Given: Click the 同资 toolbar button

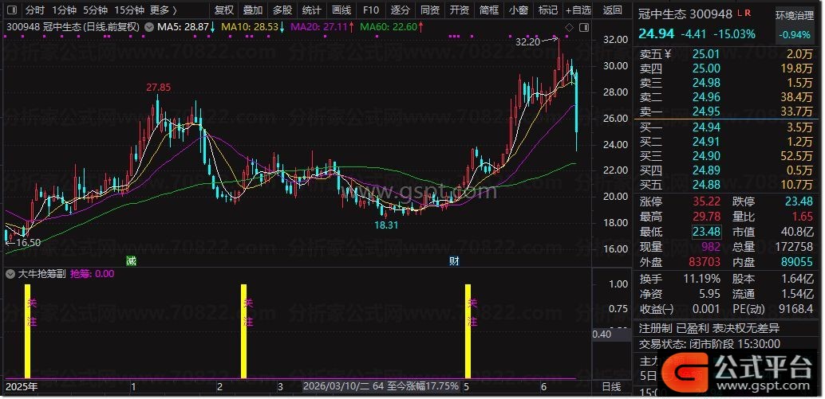Looking at the screenshot, I should point(430,10).
